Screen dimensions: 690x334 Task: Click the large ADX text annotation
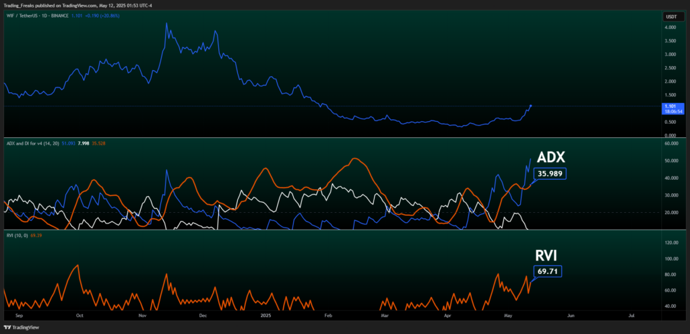click(x=551, y=157)
